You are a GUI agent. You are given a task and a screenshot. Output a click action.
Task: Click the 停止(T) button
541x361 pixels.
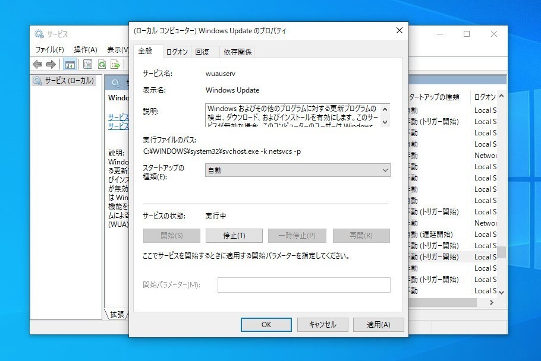pos(234,236)
